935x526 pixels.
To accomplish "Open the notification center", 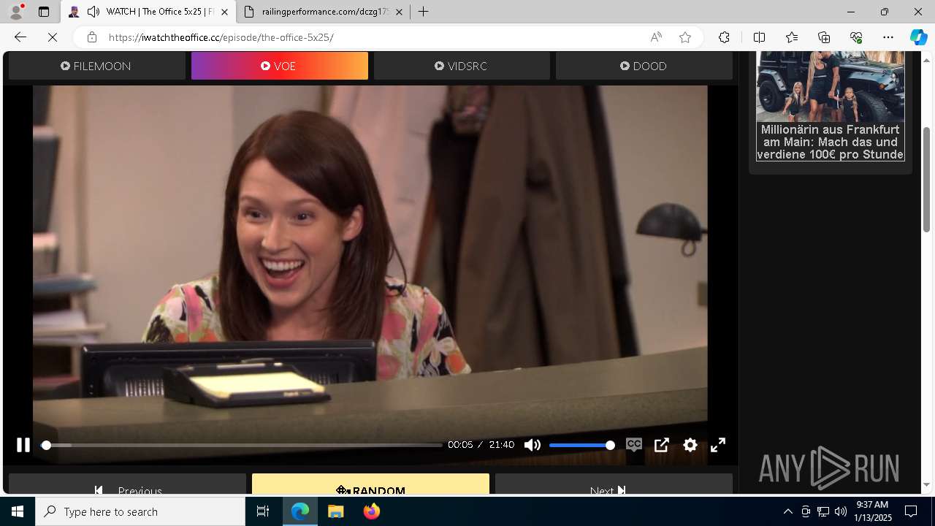I will [911, 511].
